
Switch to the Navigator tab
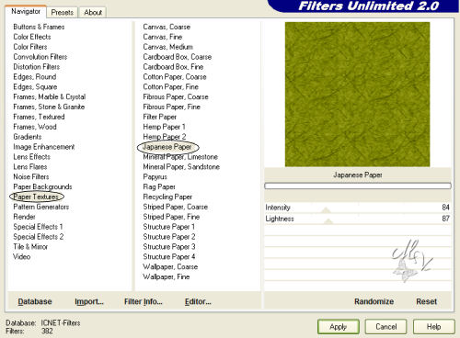click(26, 12)
